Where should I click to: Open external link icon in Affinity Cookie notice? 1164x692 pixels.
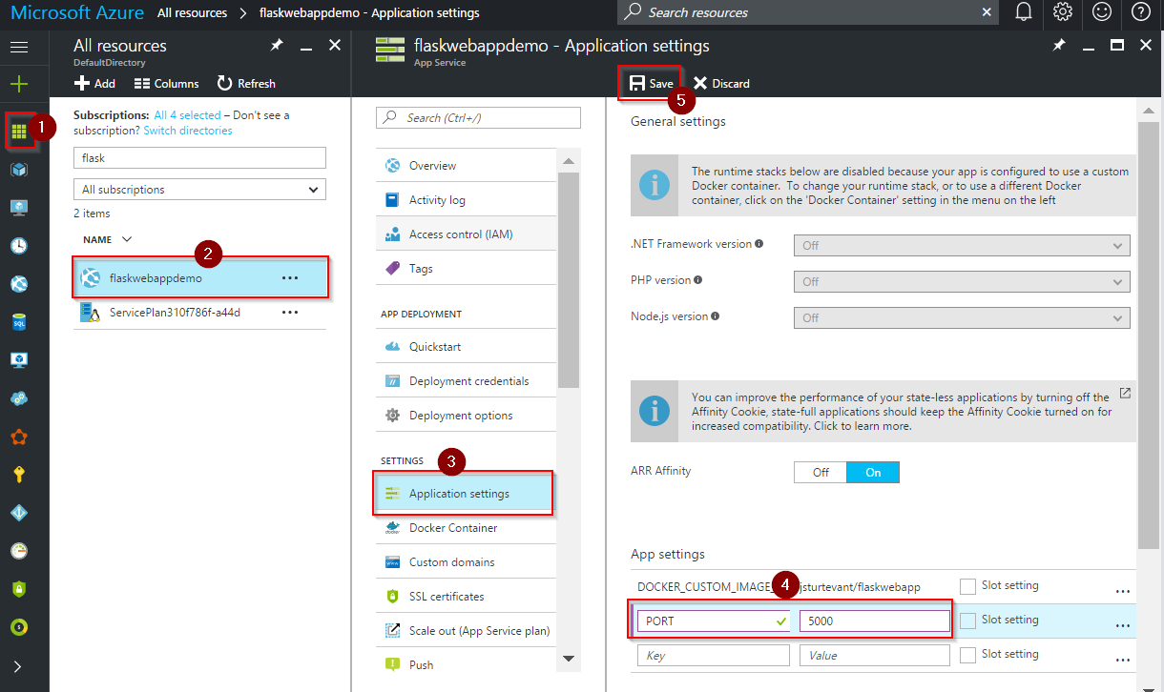pyautogui.click(x=1125, y=393)
